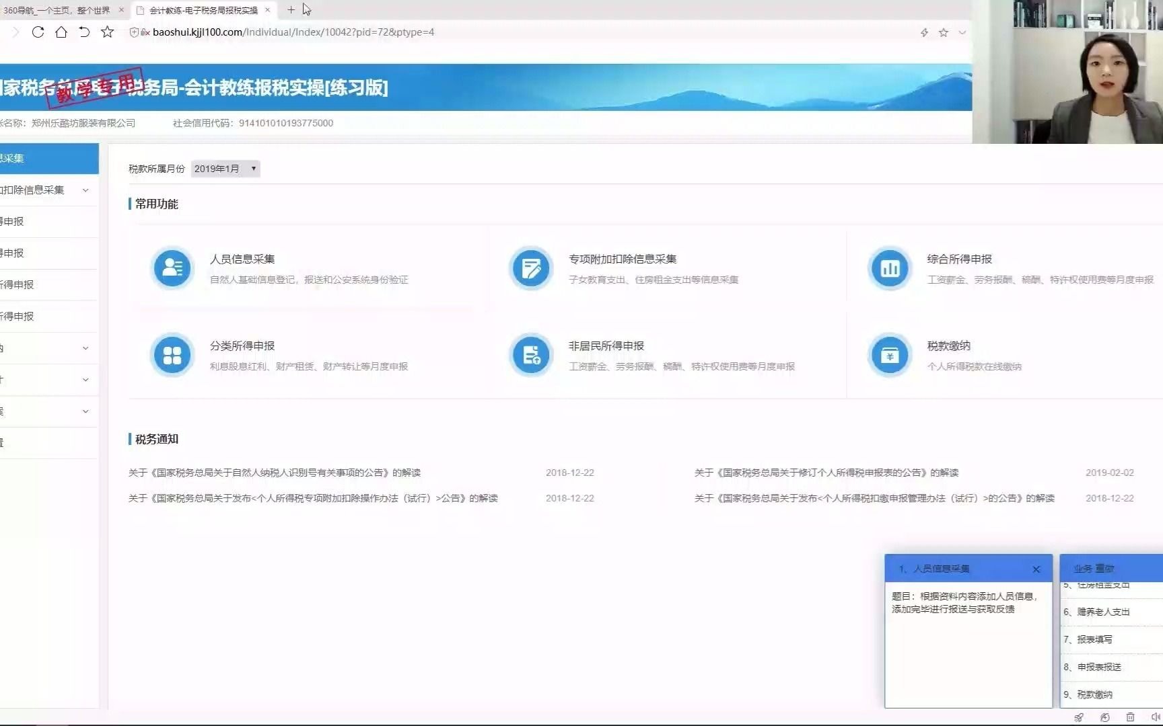The height and width of the screenshot is (726, 1163).
Task: Click the 非居民所得申报 title text
Action: coord(606,346)
